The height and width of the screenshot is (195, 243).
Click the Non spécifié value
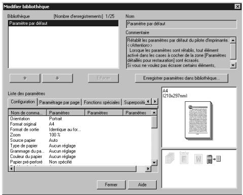pyautogui.click(x=60, y=162)
